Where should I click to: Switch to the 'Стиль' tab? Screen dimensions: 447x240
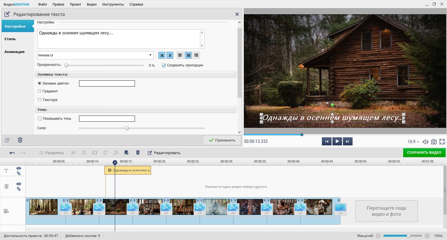pyautogui.click(x=10, y=39)
